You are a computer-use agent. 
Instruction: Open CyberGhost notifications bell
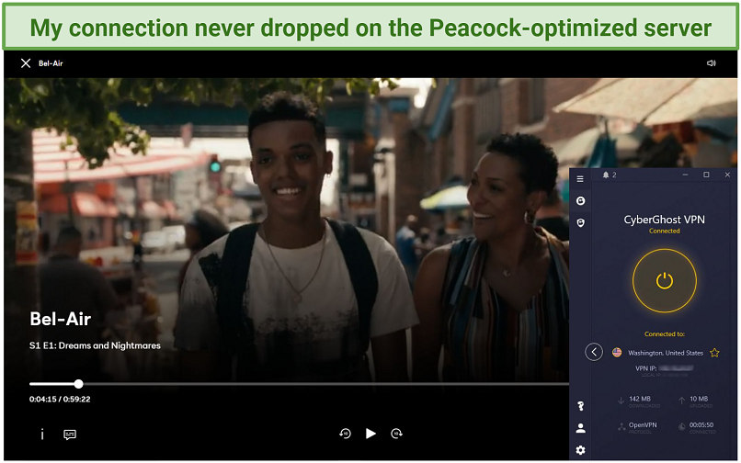pyautogui.click(x=605, y=175)
